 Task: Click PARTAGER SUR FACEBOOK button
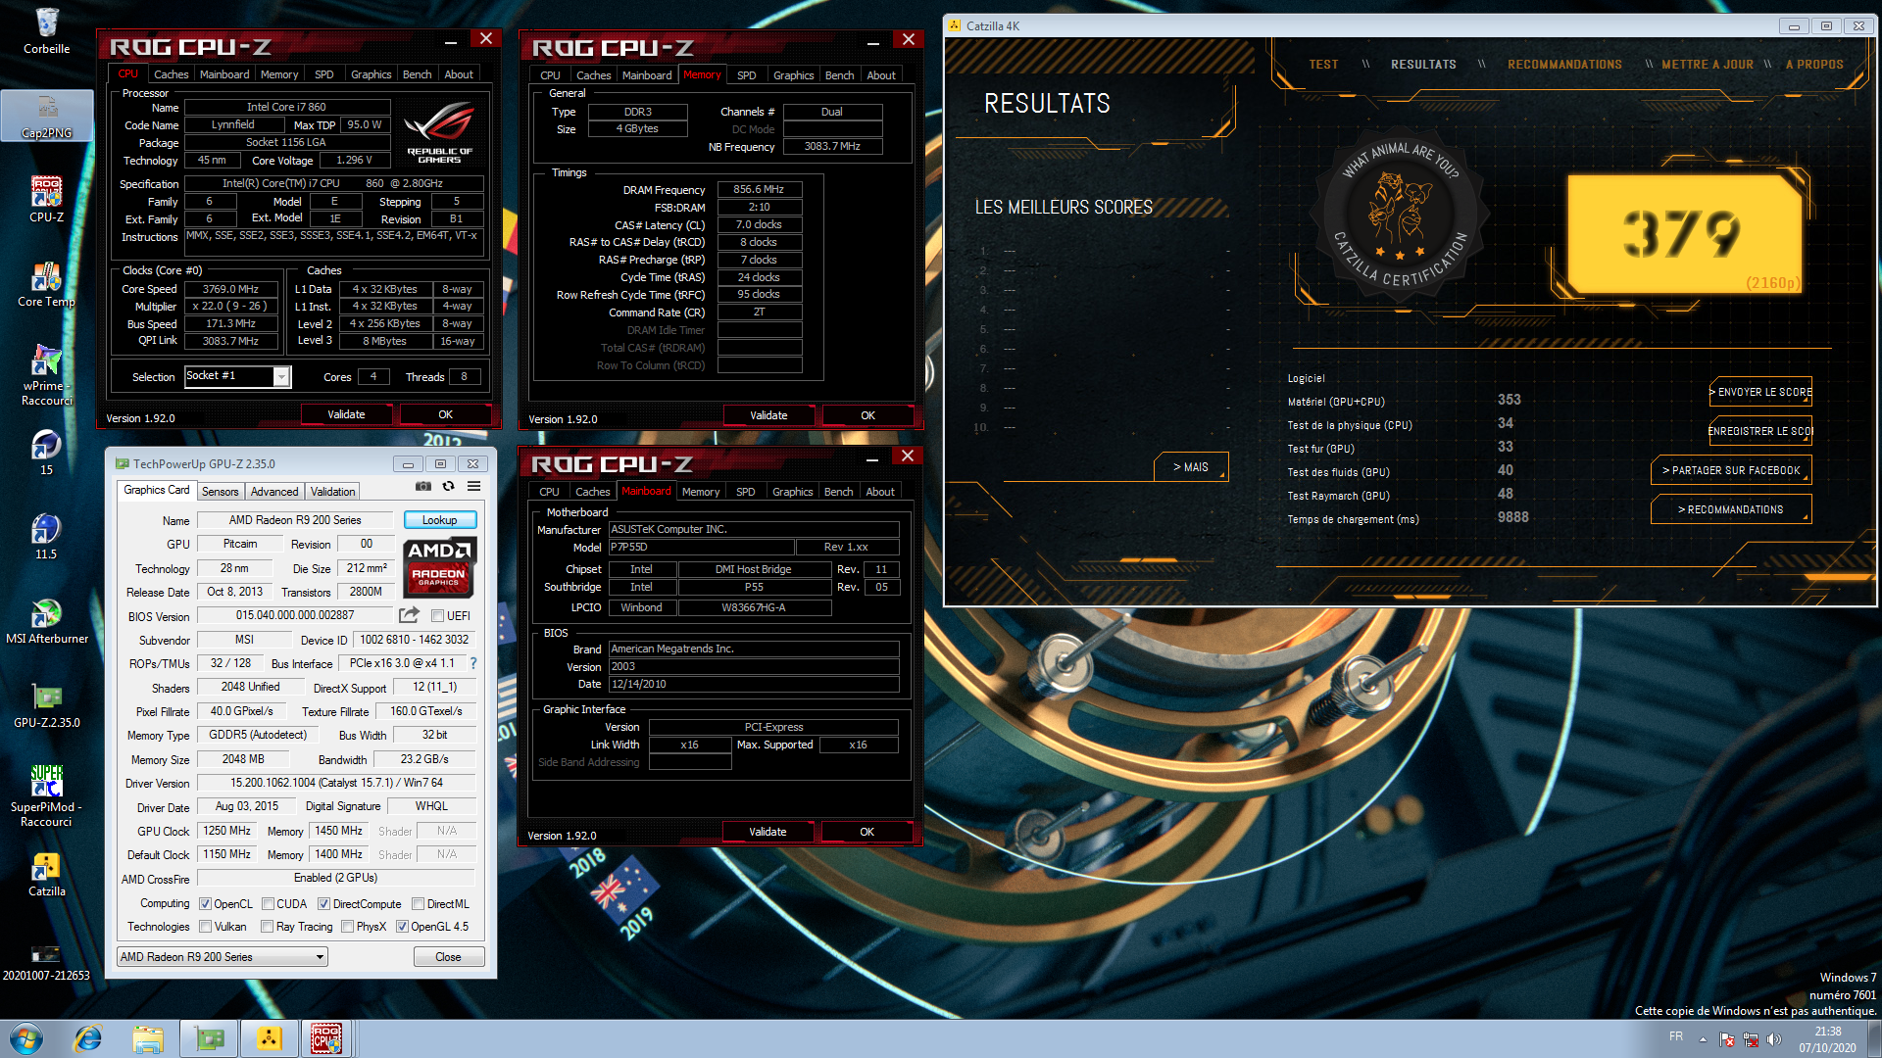pyautogui.click(x=1731, y=470)
